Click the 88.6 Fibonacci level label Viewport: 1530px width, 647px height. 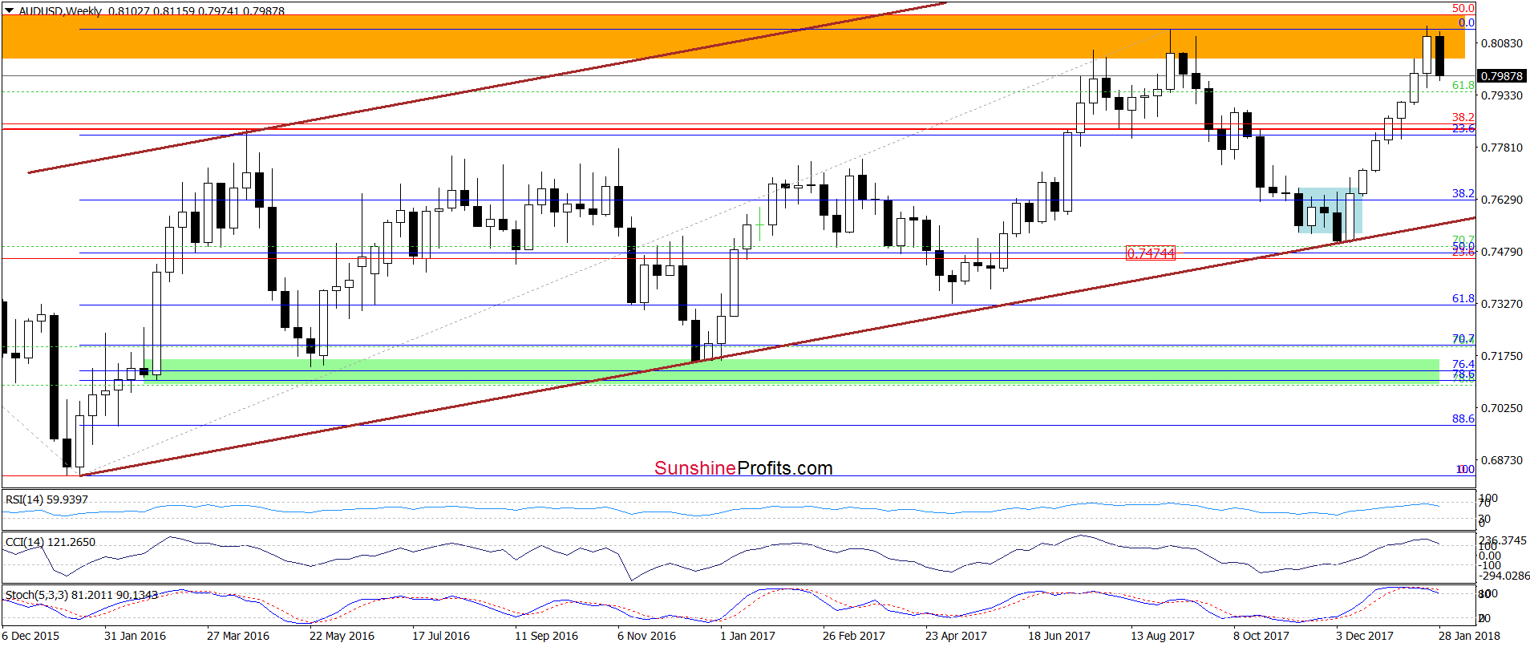coord(1463,419)
